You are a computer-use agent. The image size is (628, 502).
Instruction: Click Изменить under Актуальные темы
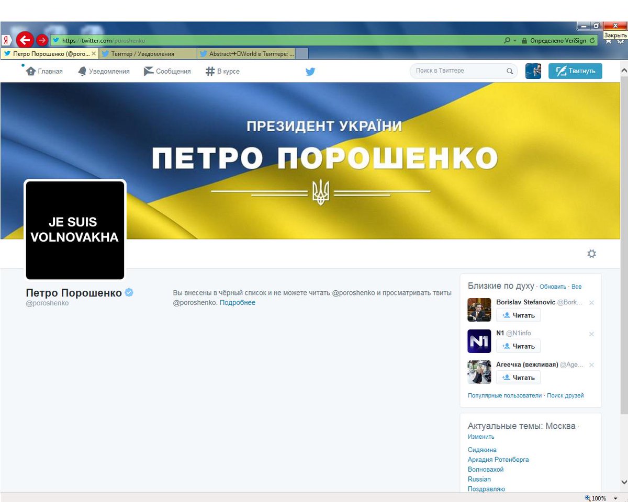481,437
